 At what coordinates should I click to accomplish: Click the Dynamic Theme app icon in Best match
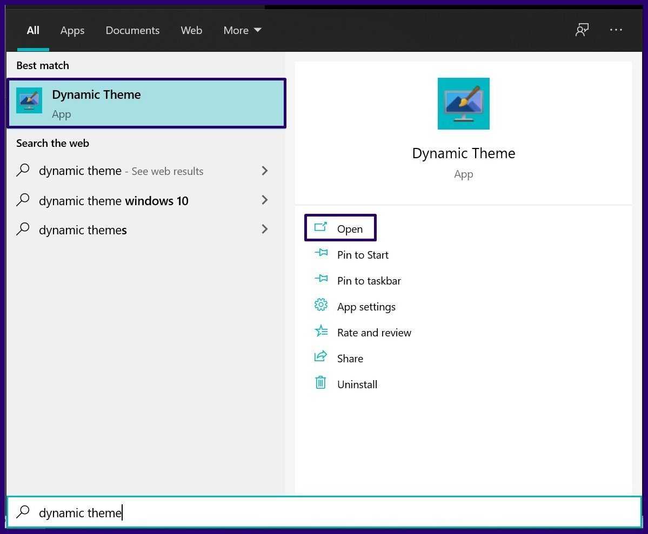tap(29, 100)
